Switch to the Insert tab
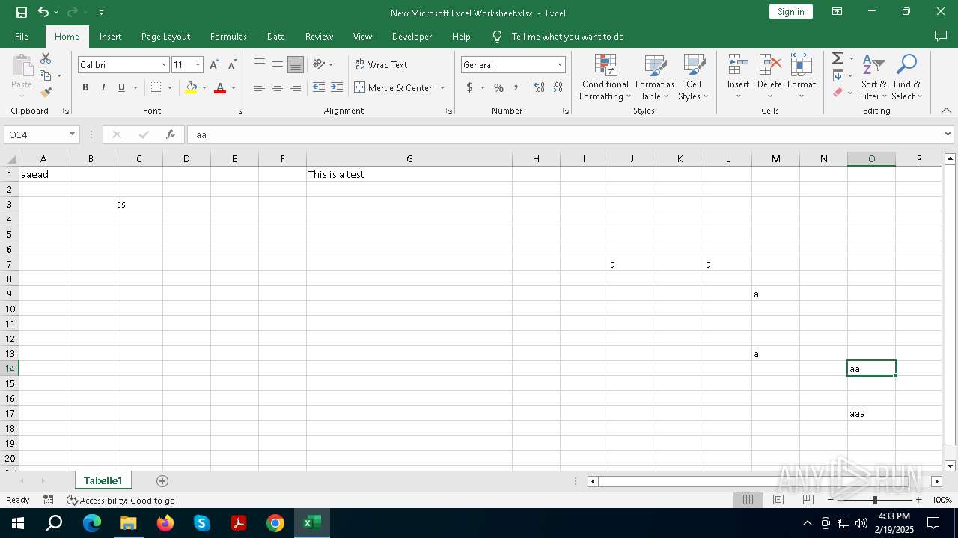The height and width of the screenshot is (538, 958). click(x=110, y=37)
